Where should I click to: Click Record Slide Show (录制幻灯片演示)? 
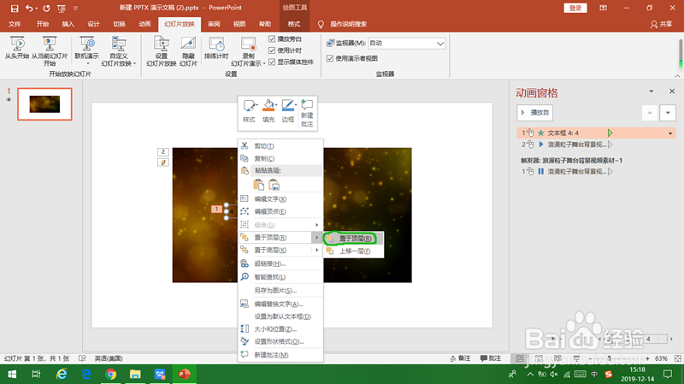(x=248, y=51)
